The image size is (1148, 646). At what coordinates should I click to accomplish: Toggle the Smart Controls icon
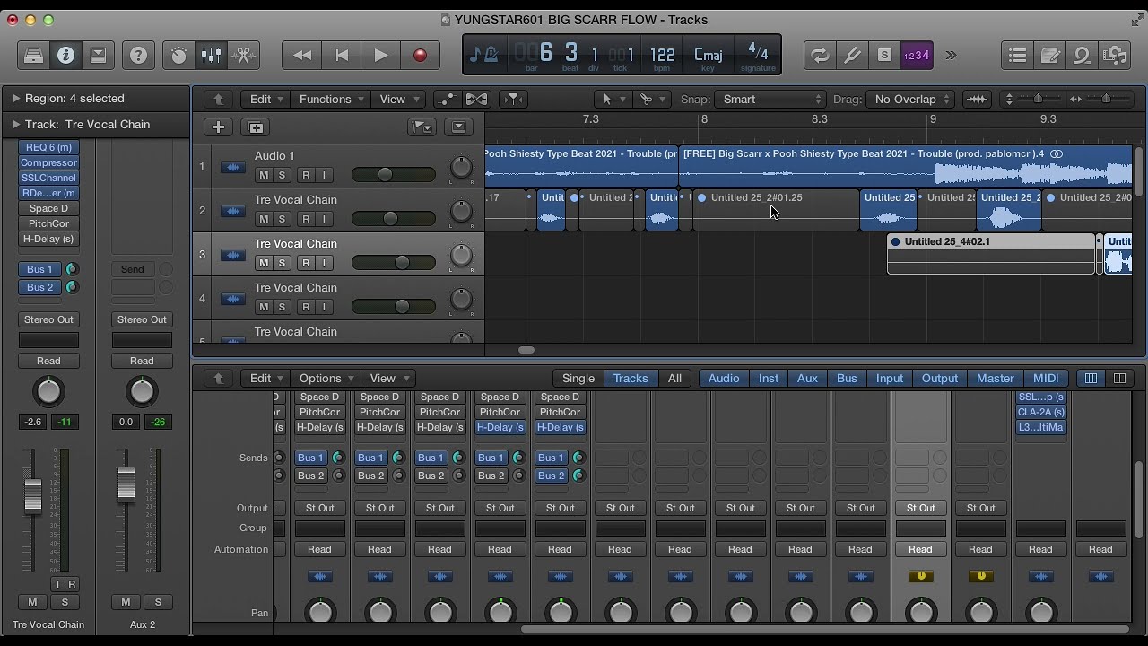(178, 56)
